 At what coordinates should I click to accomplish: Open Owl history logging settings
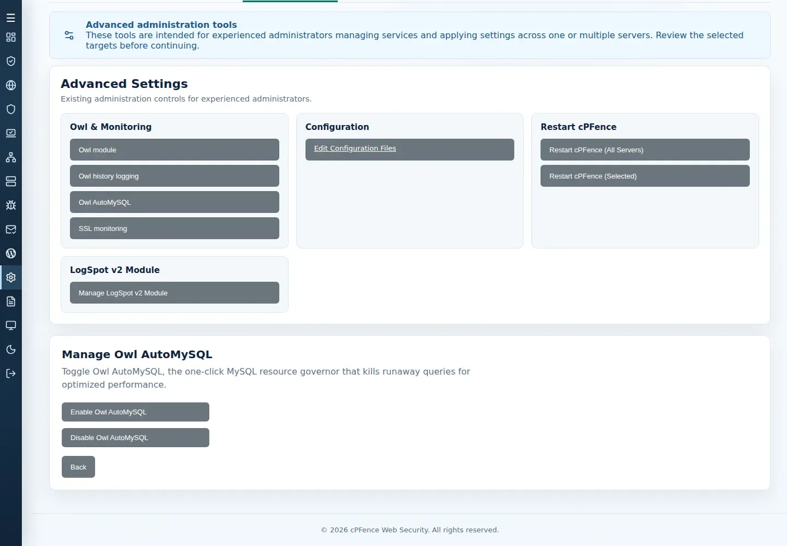(174, 176)
